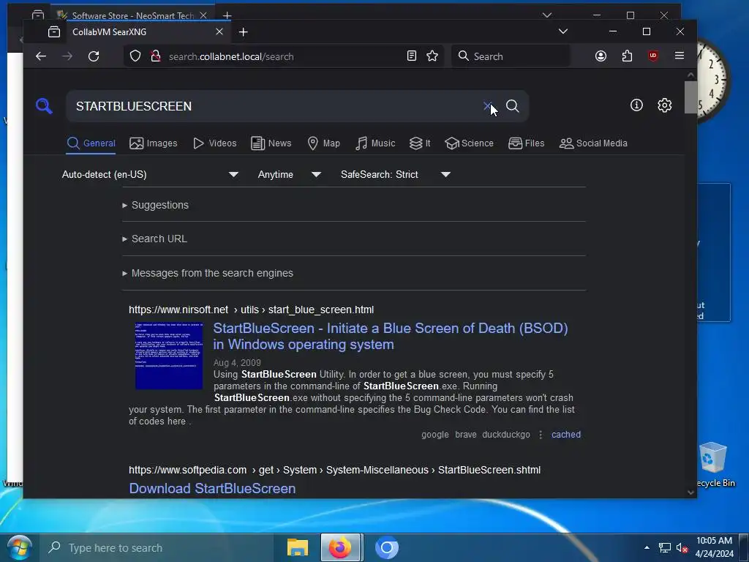Click the Firefox toolbar Search box
This screenshot has height=562, width=749.
click(x=511, y=56)
